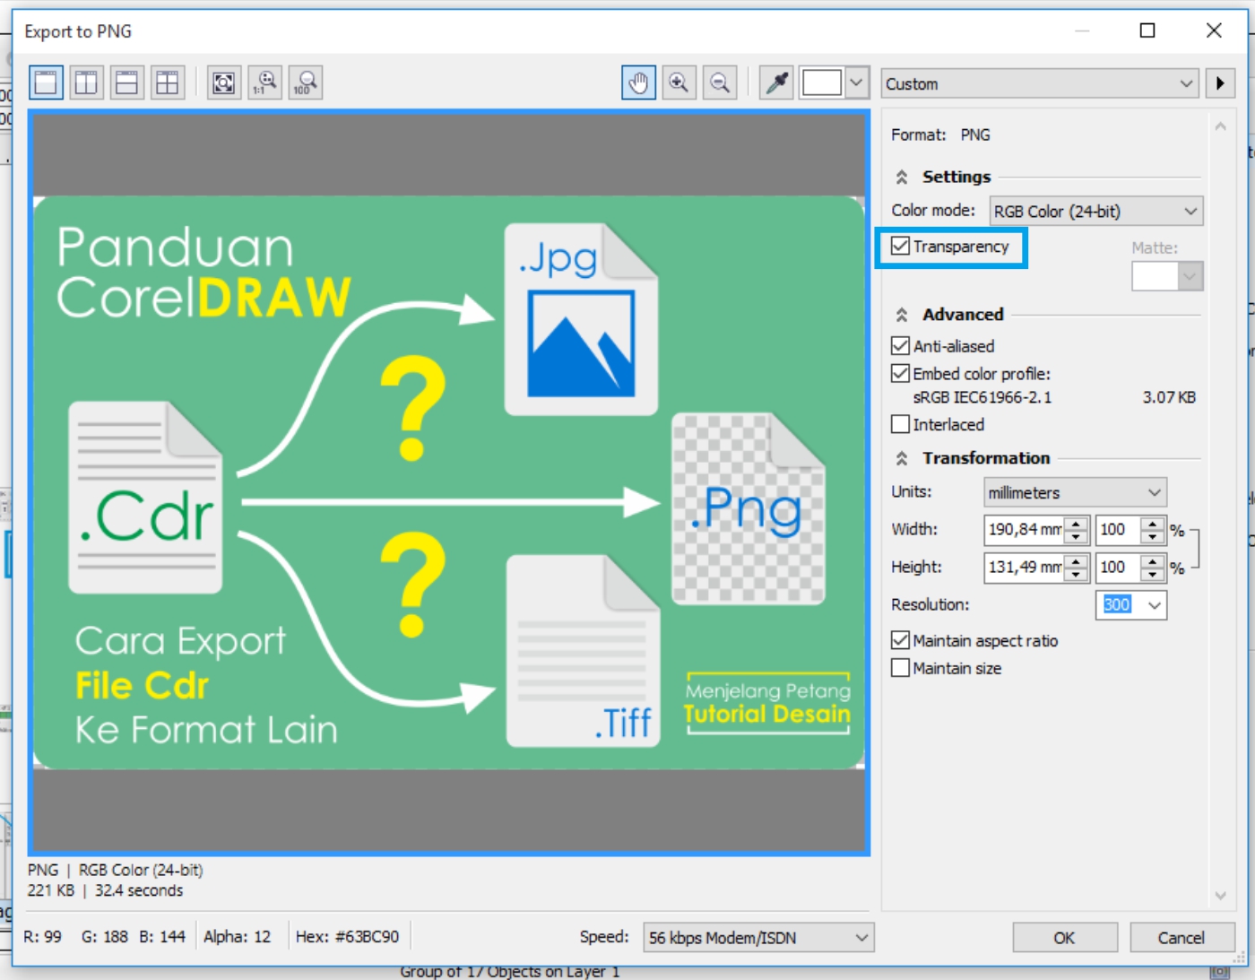The image size is (1255, 980).
Task: Disable the Transparency checkbox
Action: pyautogui.click(x=900, y=247)
